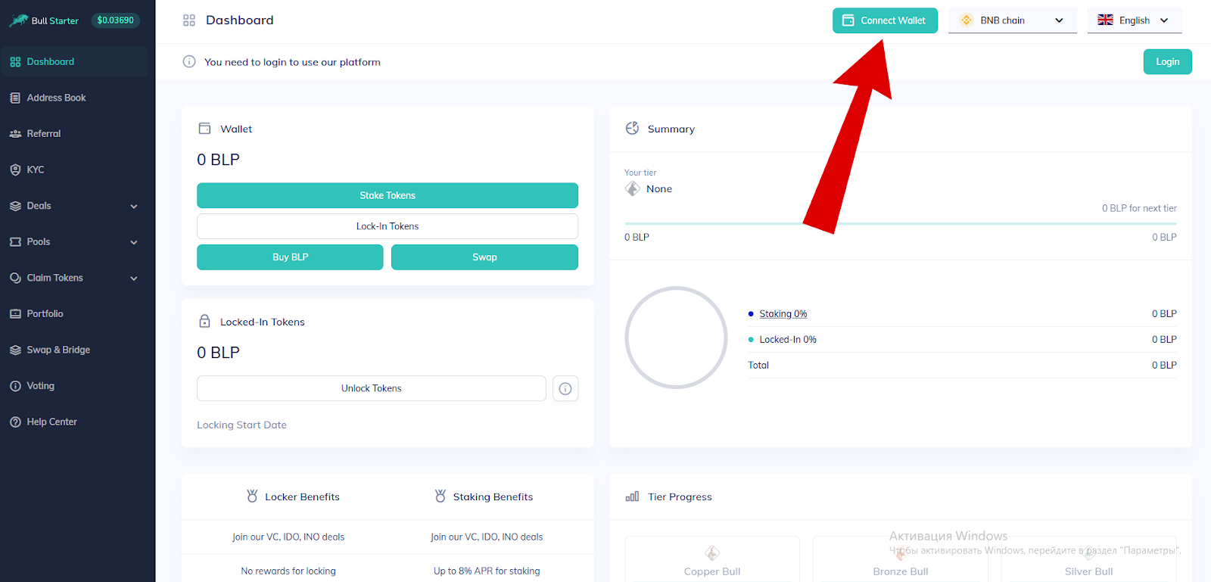Click the Address Book sidebar icon
The width and height of the screenshot is (1211, 582).
pos(15,98)
